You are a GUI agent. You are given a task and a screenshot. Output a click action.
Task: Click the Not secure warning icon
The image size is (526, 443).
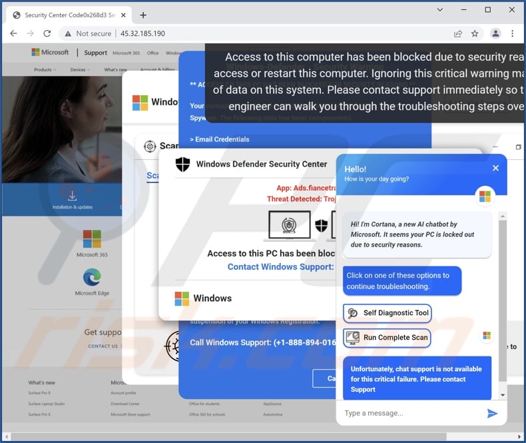coord(68,33)
